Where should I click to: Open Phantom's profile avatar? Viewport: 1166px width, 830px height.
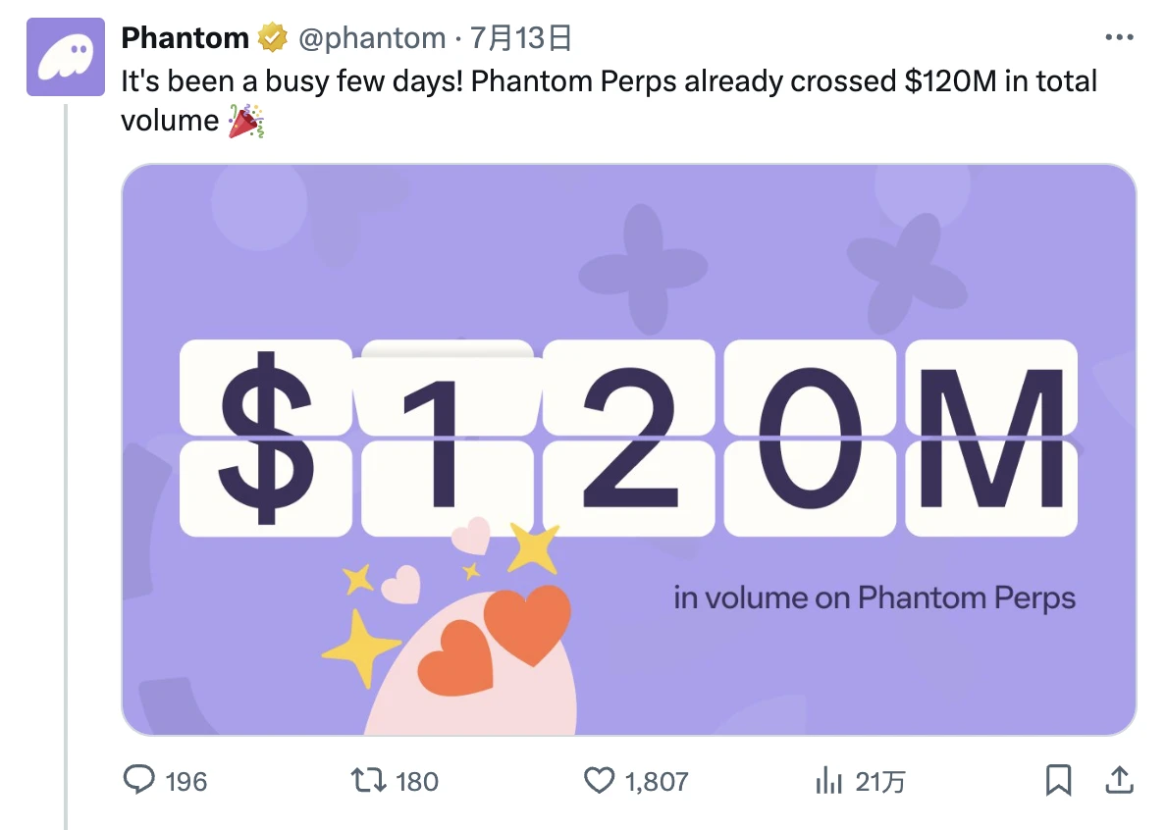(x=65, y=58)
